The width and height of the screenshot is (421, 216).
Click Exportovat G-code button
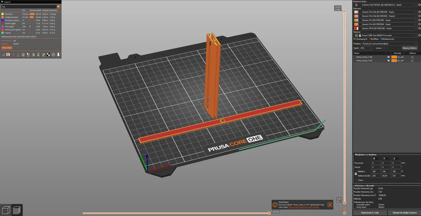pos(370,213)
